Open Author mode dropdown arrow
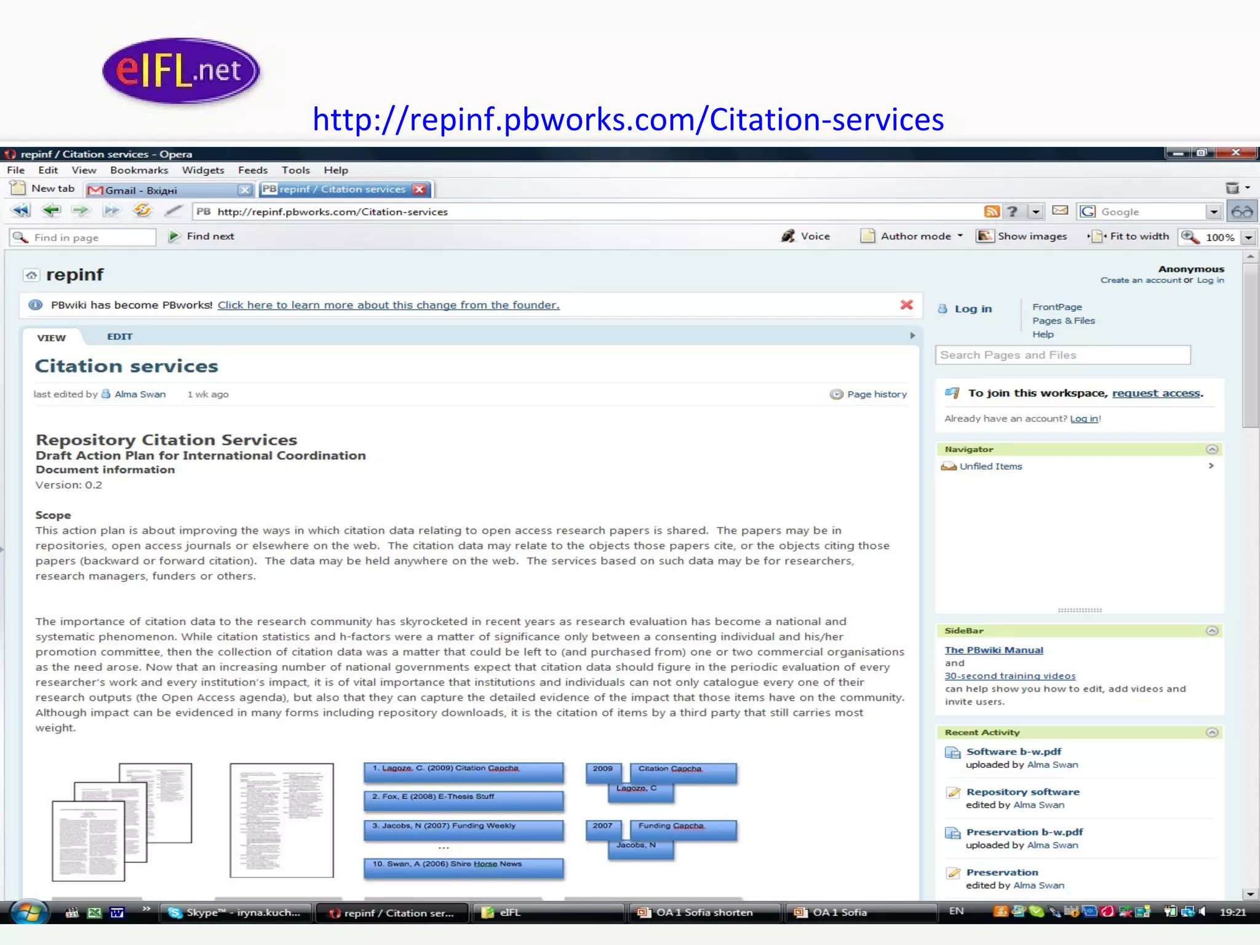1260x945 pixels. (960, 236)
